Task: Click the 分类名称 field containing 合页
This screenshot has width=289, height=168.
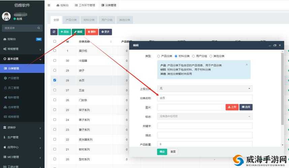Action: tap(205, 98)
